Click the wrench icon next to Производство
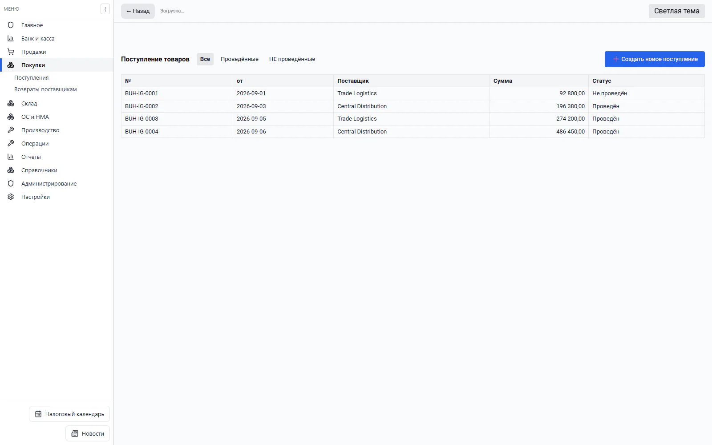712x445 pixels. click(x=11, y=130)
